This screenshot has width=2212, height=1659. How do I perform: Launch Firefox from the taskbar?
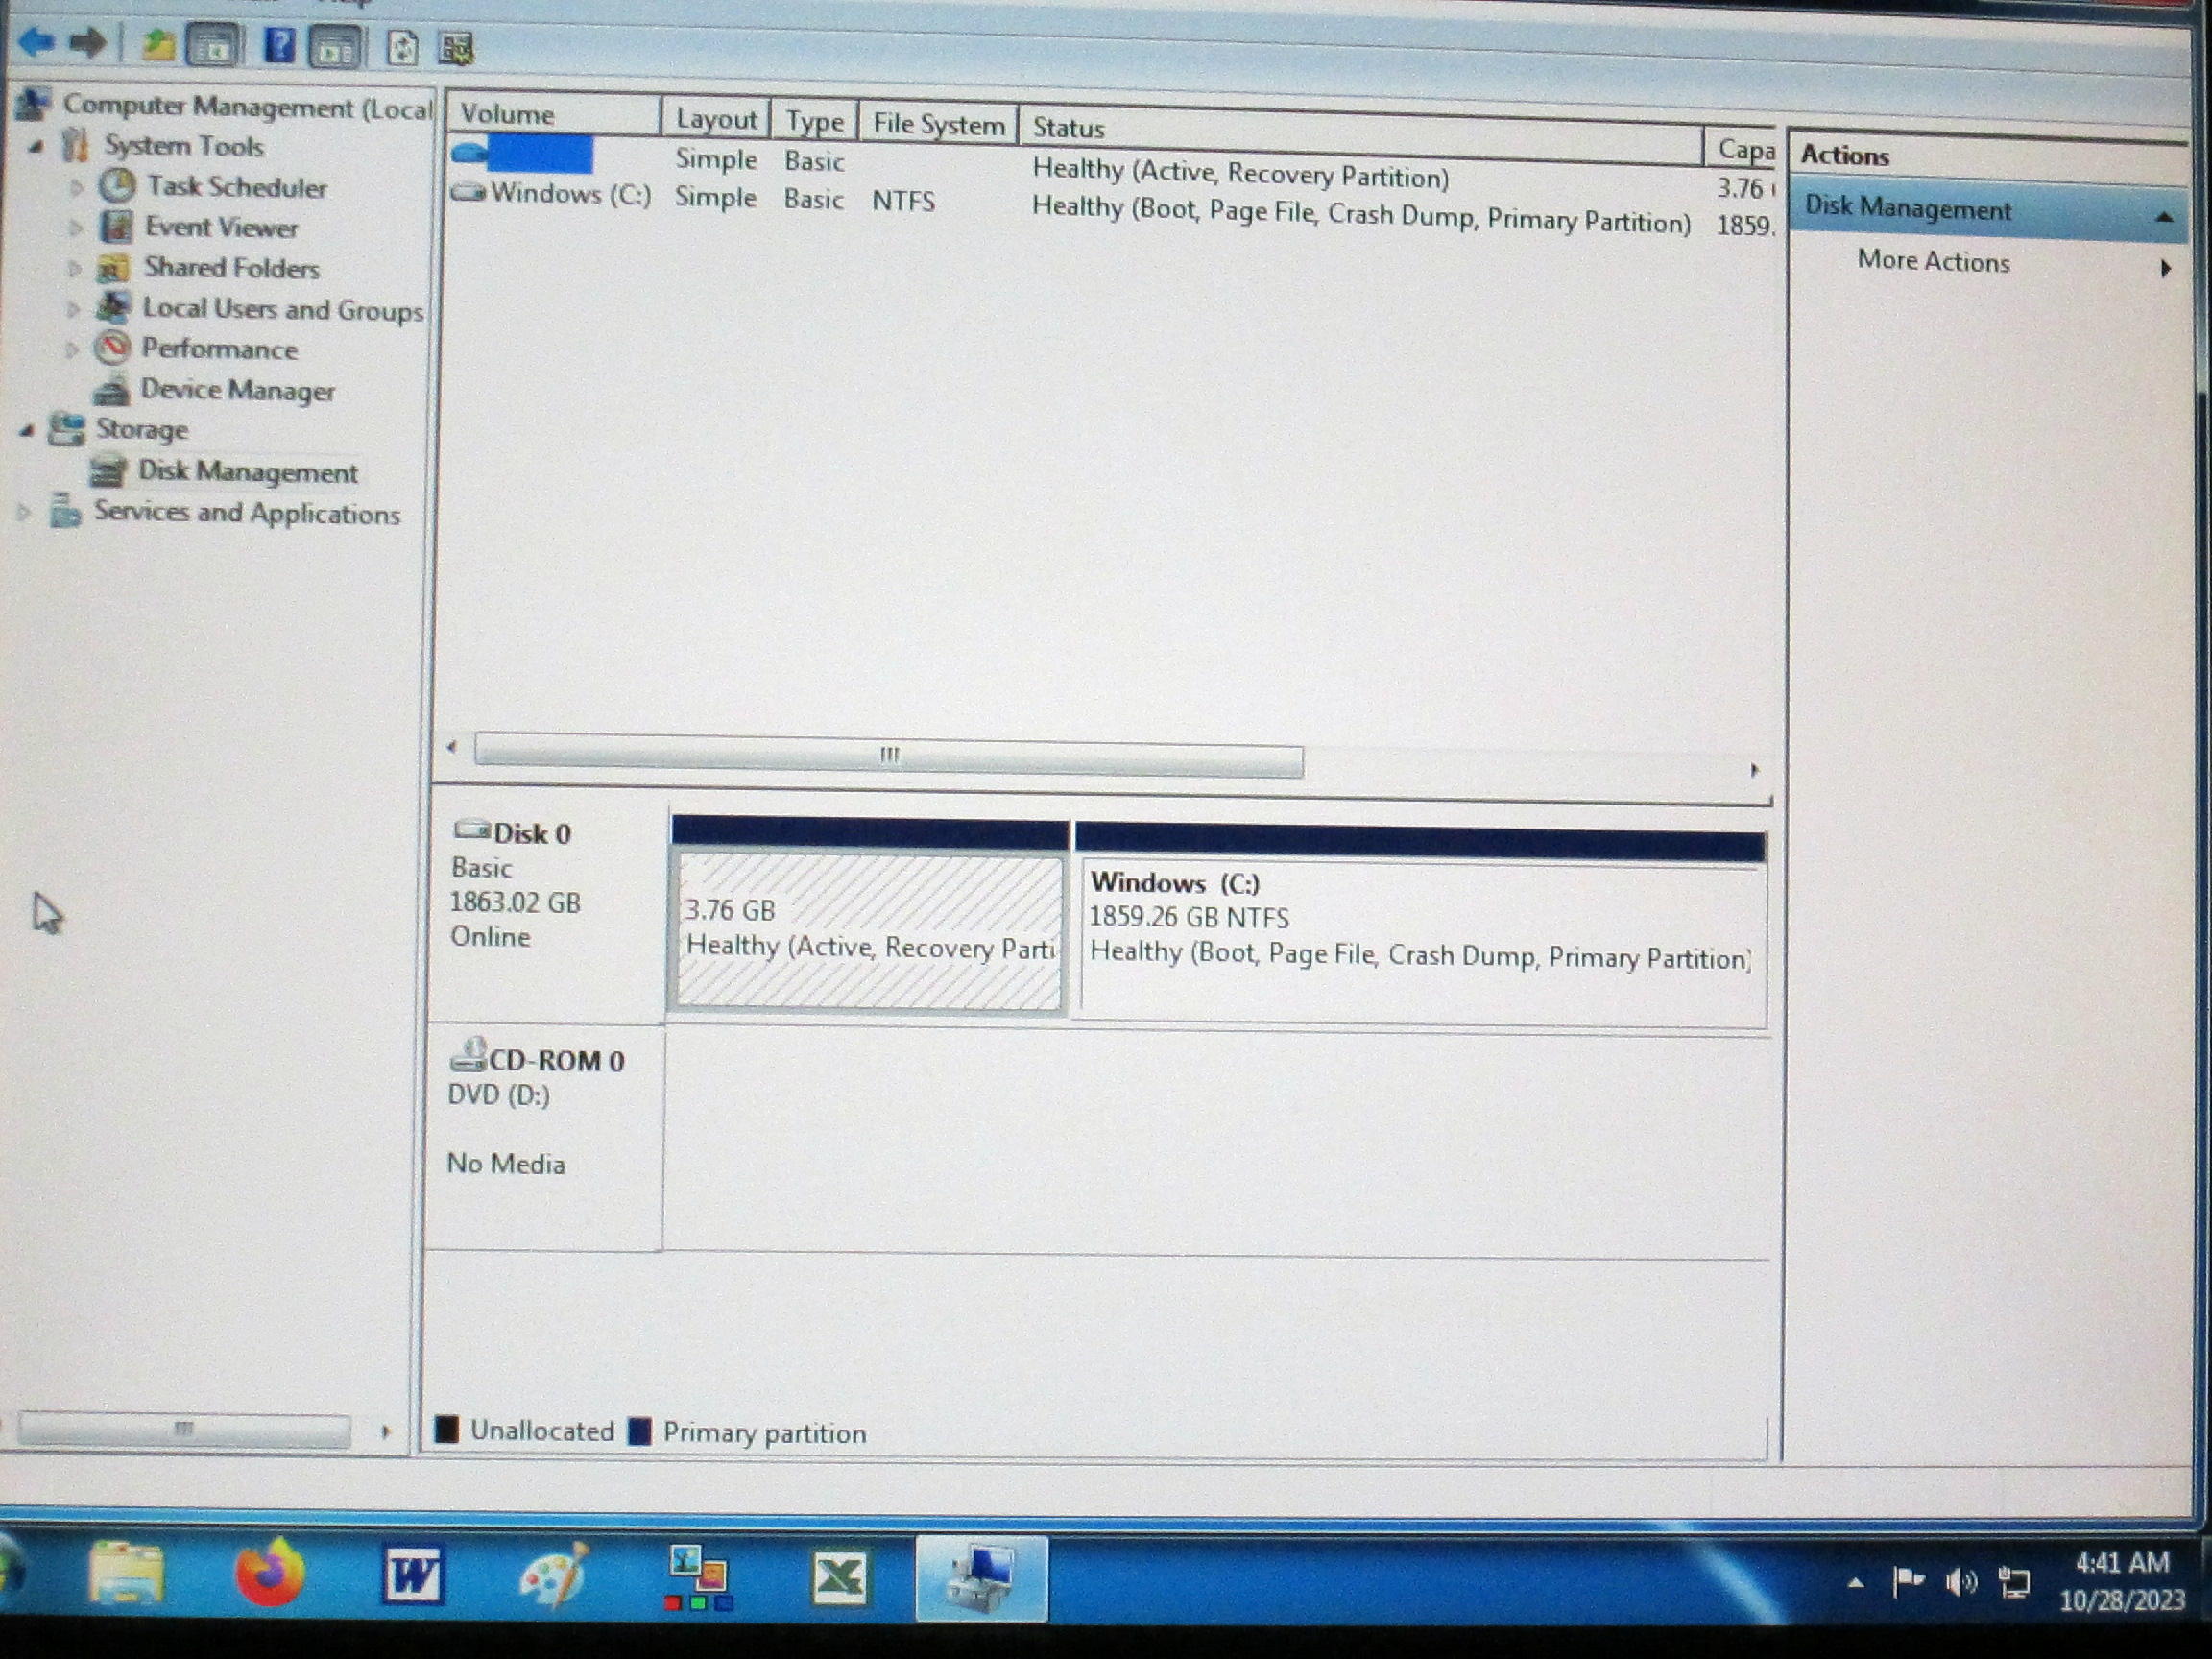(270, 1571)
